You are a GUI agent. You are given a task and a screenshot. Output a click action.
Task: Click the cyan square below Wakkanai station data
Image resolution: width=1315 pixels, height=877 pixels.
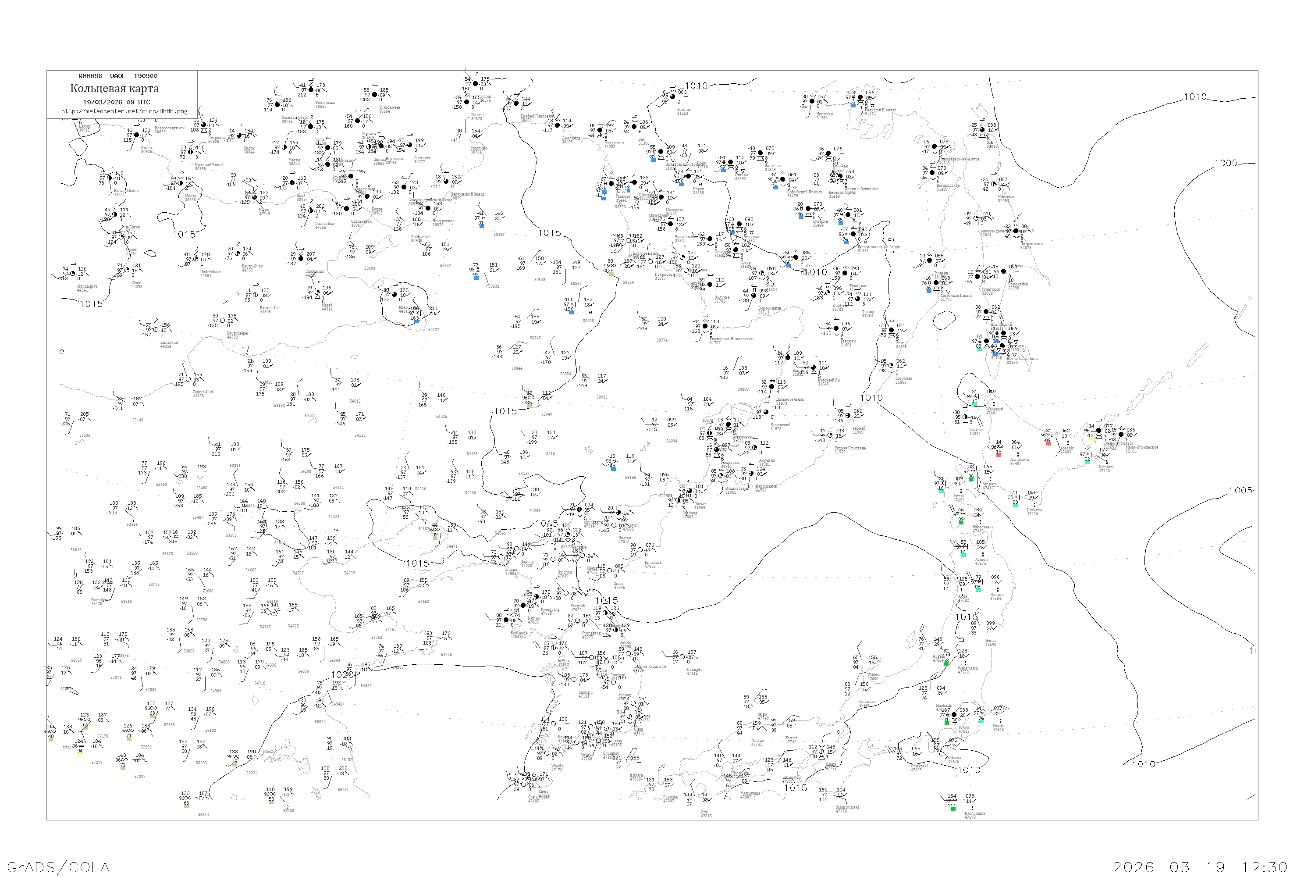975,404
